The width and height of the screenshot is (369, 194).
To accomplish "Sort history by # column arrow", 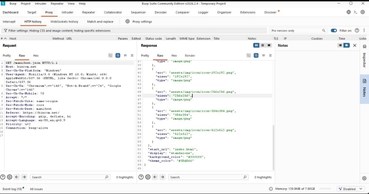I will point(5,38).
